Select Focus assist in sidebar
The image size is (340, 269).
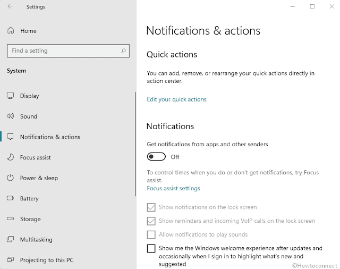[x=36, y=157]
